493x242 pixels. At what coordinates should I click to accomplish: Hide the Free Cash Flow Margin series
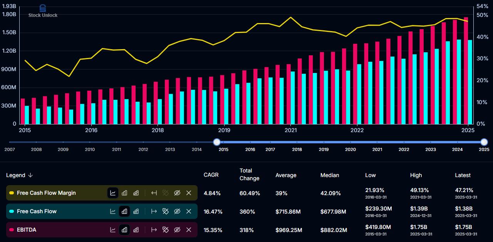(x=177, y=193)
